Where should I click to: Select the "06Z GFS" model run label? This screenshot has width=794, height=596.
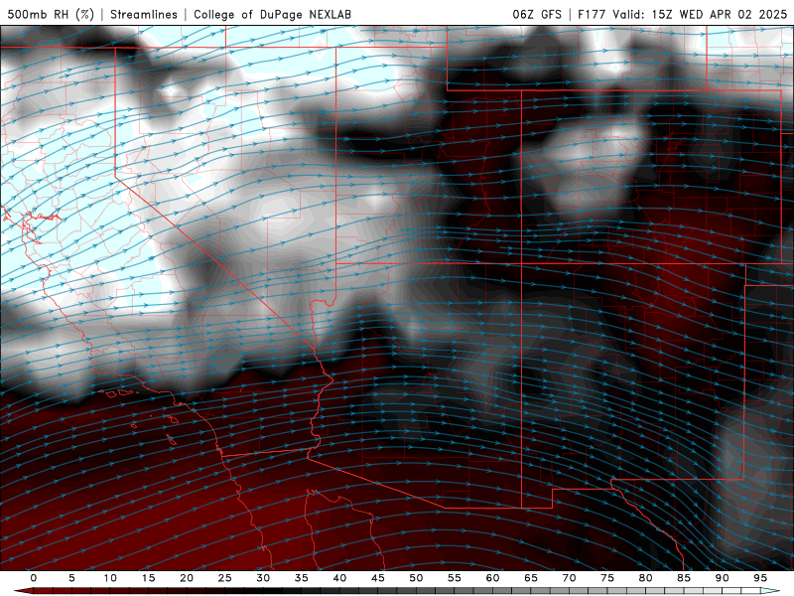(x=537, y=14)
